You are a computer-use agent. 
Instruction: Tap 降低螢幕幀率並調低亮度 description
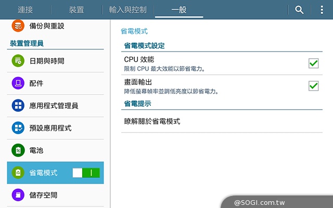[171, 92]
